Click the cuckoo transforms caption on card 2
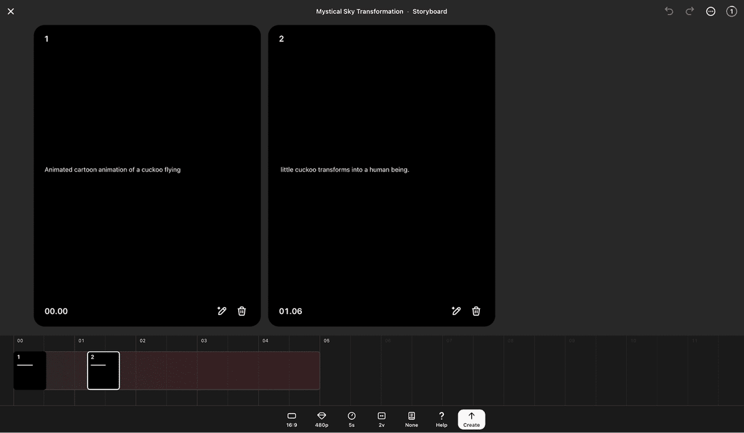This screenshot has width=744, height=433. click(x=345, y=169)
